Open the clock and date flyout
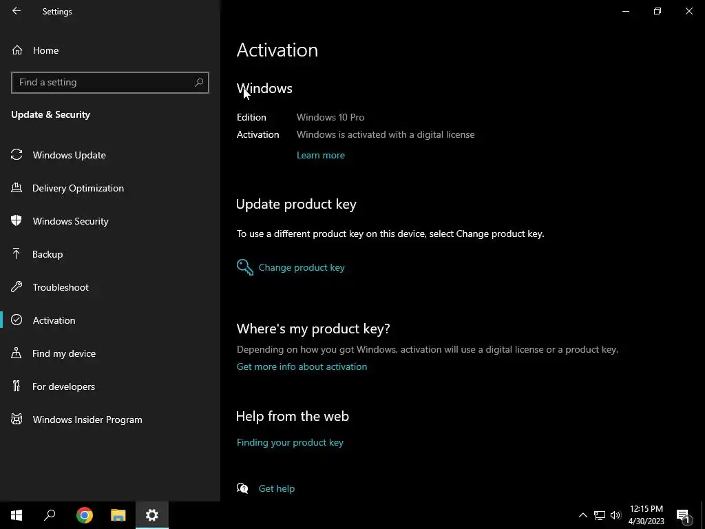 pos(646,515)
